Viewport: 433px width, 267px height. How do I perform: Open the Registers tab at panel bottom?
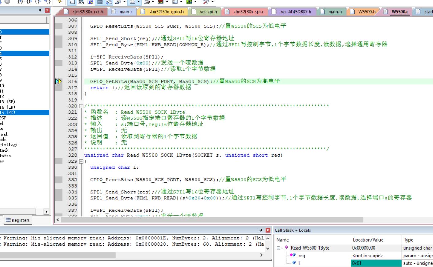click(x=17, y=220)
